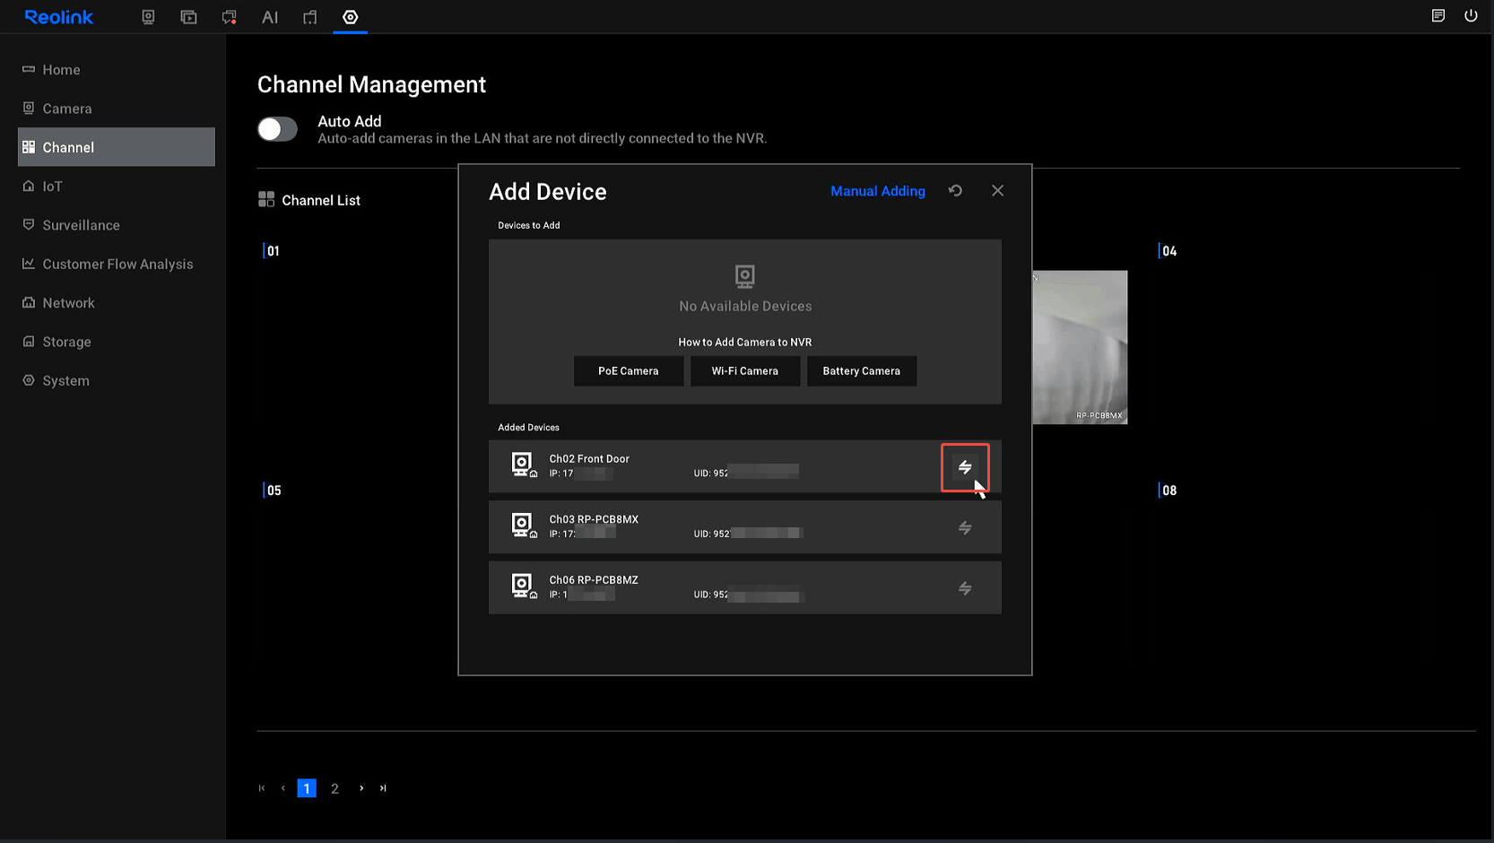Open the recording alert icon in top bar
Image resolution: width=1494 pixels, height=843 pixels.
pos(230,17)
